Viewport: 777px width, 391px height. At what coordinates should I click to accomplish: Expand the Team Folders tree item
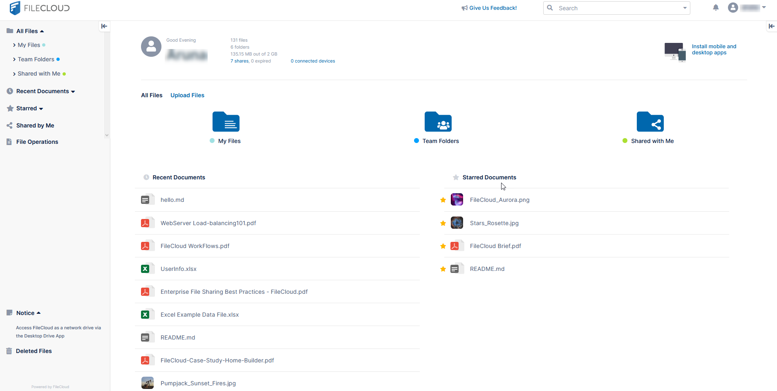(14, 59)
